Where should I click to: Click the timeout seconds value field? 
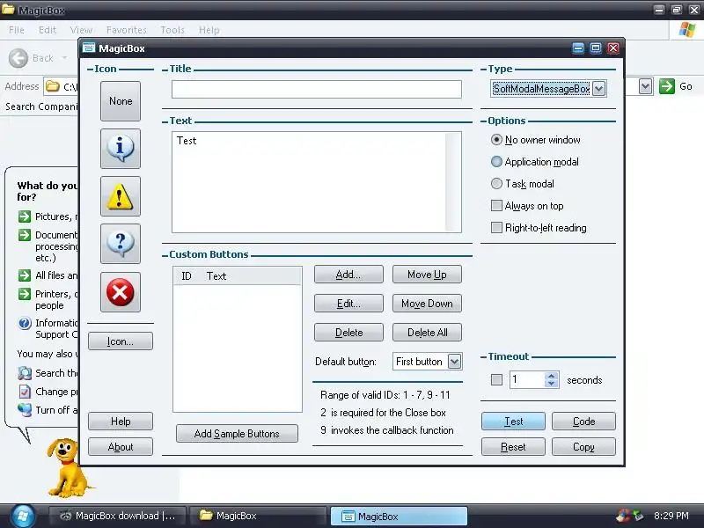coord(527,380)
